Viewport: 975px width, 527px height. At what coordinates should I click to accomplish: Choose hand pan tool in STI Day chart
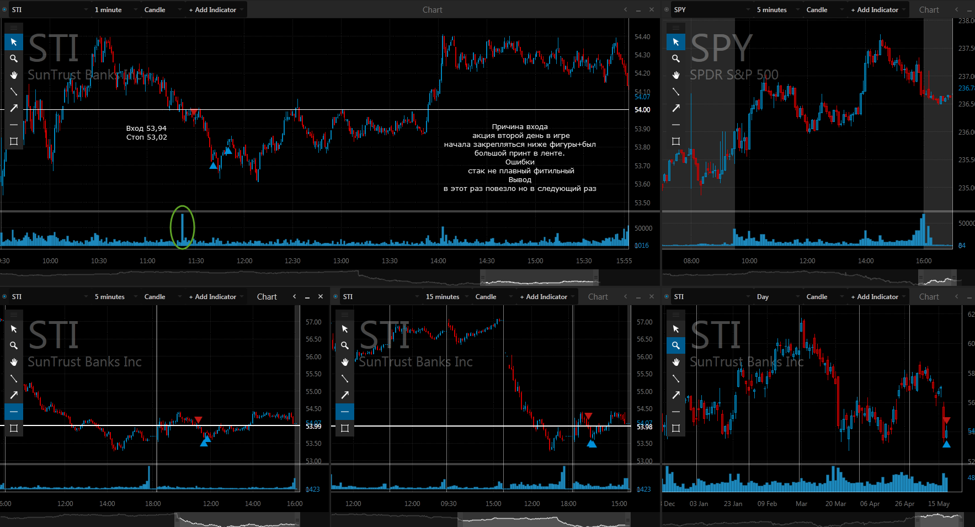pyautogui.click(x=676, y=362)
